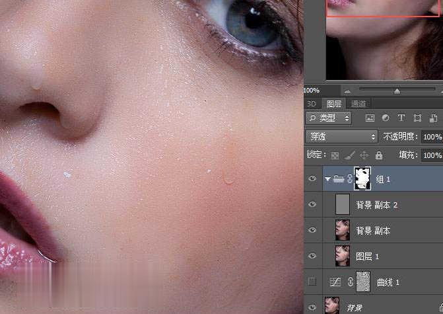
Task: Select layer name 图层 1
Action: click(x=367, y=256)
